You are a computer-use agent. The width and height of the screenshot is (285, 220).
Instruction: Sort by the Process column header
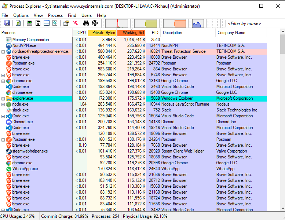36,33
